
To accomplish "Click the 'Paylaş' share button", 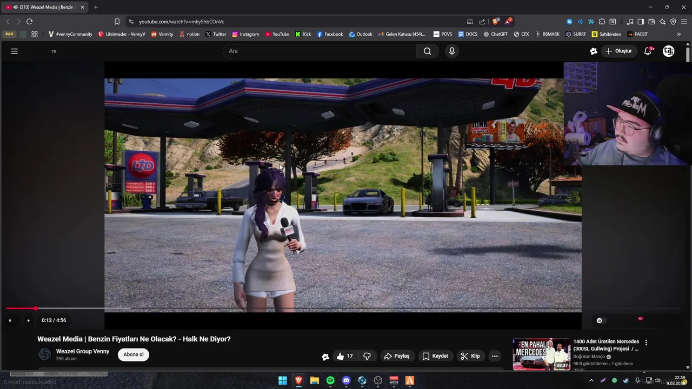I will point(396,356).
